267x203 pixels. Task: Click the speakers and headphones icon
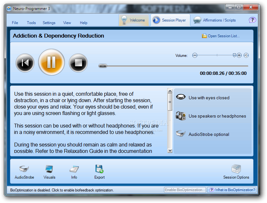pyautogui.click(x=181, y=116)
